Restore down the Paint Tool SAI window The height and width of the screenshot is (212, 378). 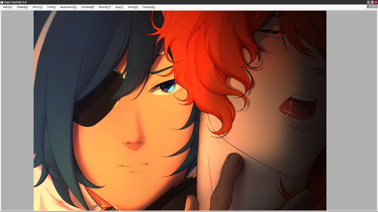(x=372, y=2)
